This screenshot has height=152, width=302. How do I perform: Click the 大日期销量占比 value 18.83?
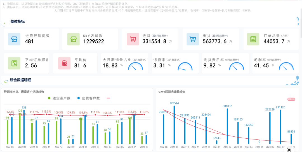click(110, 66)
